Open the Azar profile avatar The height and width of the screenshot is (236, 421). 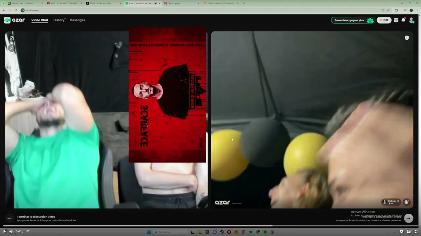411,20
